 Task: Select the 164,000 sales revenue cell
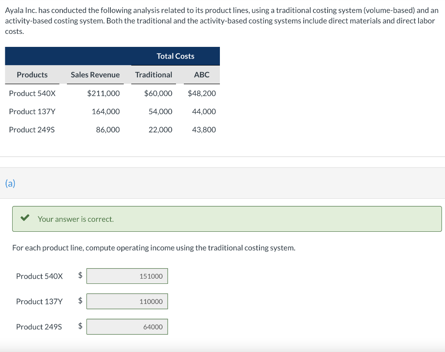click(106, 112)
